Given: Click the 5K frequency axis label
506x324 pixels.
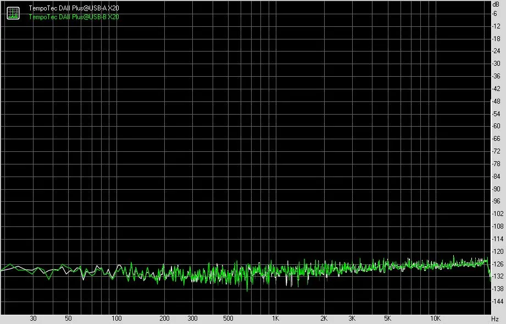Looking at the screenshot, I should click(387, 319).
